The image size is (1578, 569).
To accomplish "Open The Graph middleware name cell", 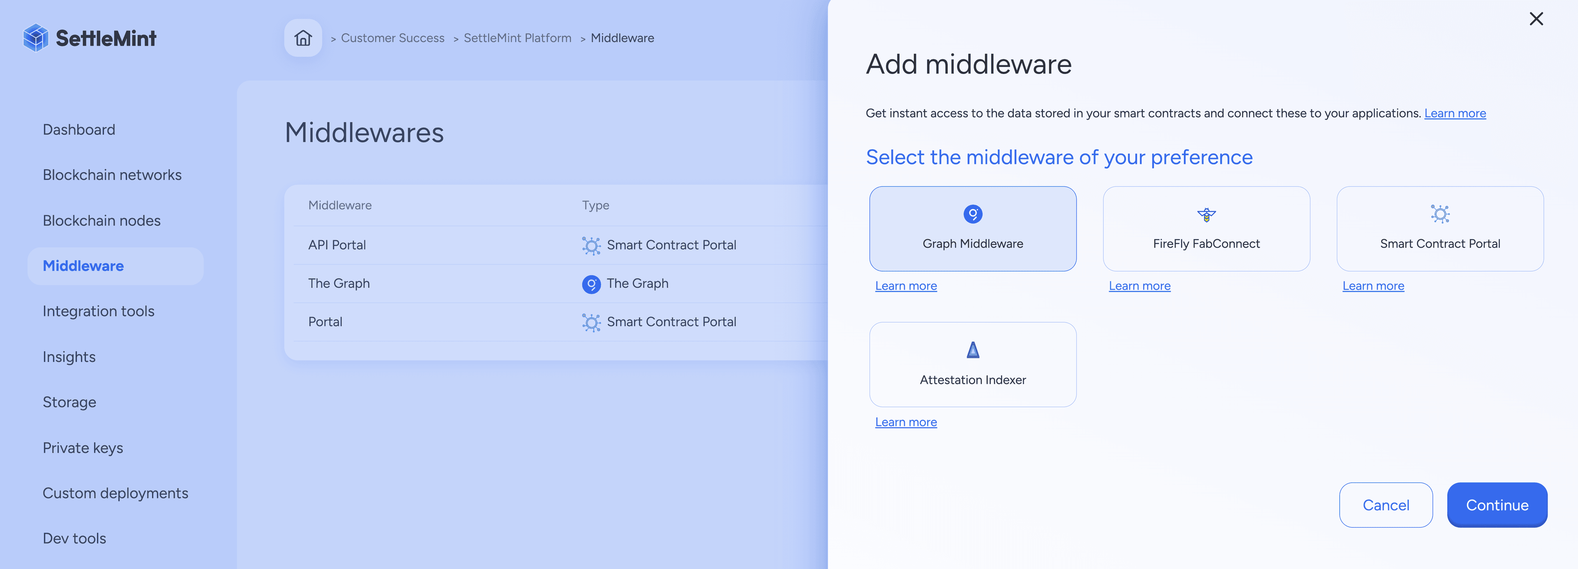I will coord(339,283).
